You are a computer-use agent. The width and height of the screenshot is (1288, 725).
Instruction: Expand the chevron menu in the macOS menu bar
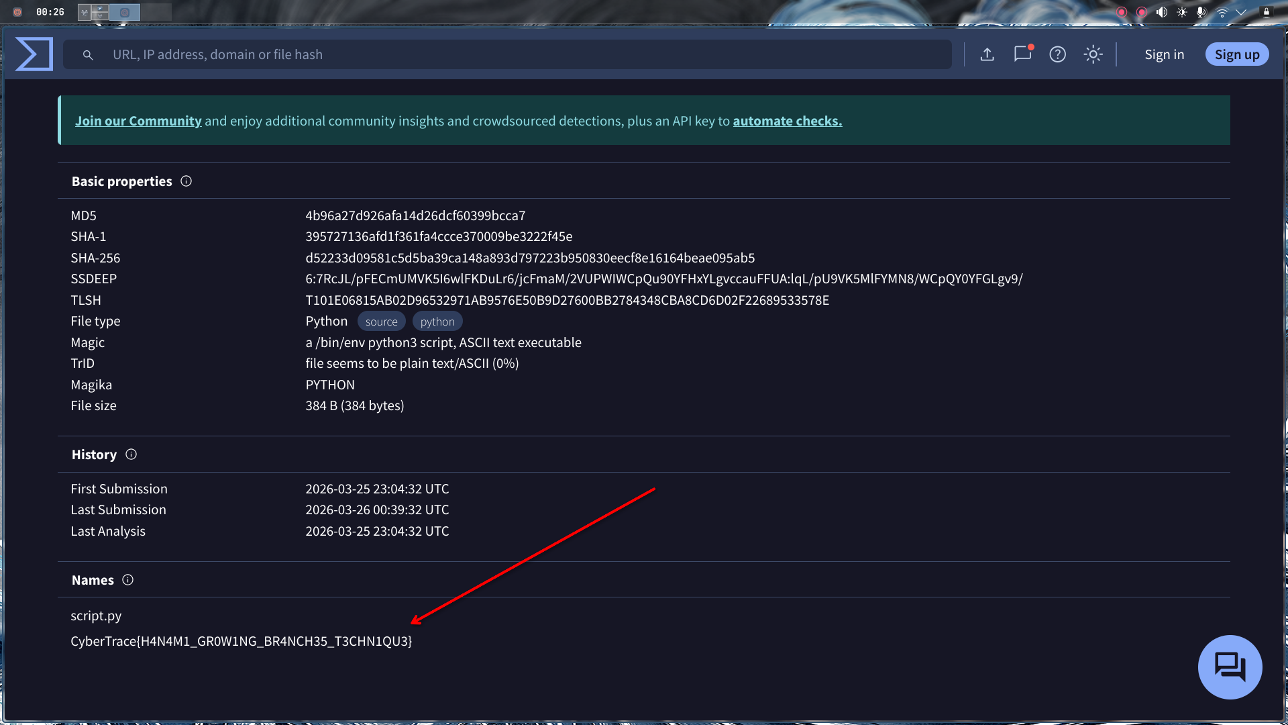point(1240,11)
